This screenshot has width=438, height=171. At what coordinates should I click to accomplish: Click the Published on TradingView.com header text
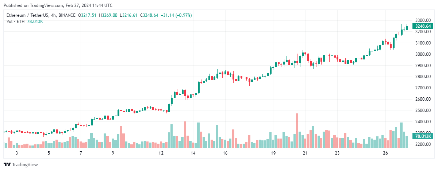[x=58, y=5]
